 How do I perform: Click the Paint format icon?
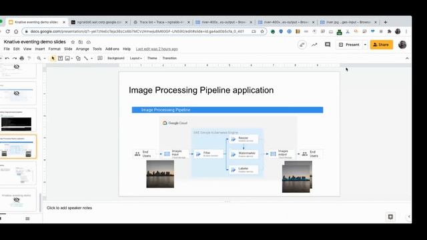29,58
